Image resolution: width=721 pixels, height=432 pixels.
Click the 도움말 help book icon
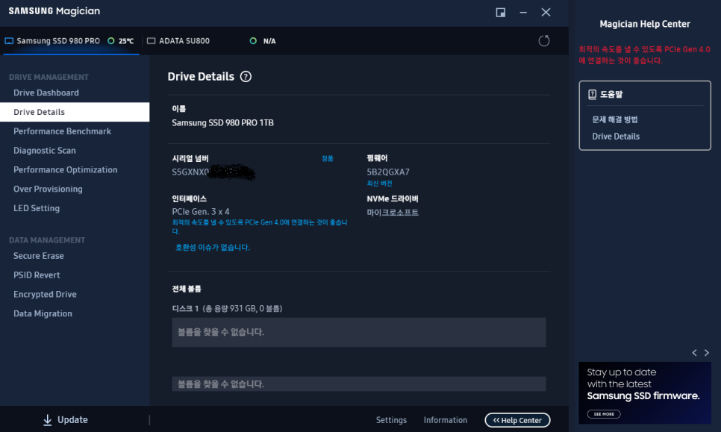[x=593, y=94]
